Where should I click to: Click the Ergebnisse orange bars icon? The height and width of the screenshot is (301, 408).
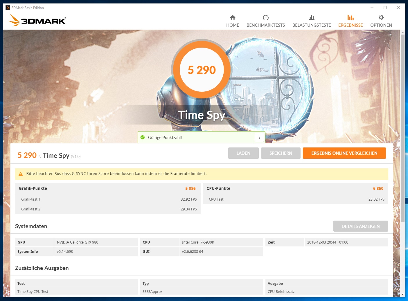click(x=351, y=17)
